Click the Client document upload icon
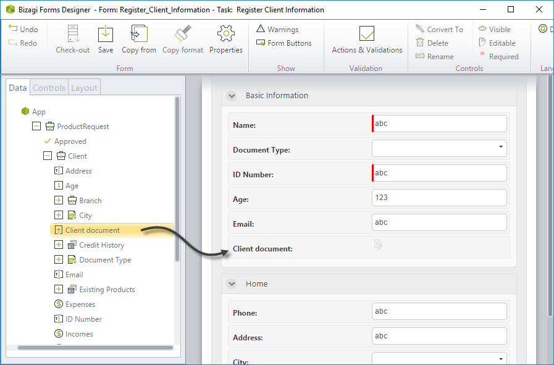Image resolution: width=554 pixels, height=365 pixels. pyautogui.click(x=378, y=245)
